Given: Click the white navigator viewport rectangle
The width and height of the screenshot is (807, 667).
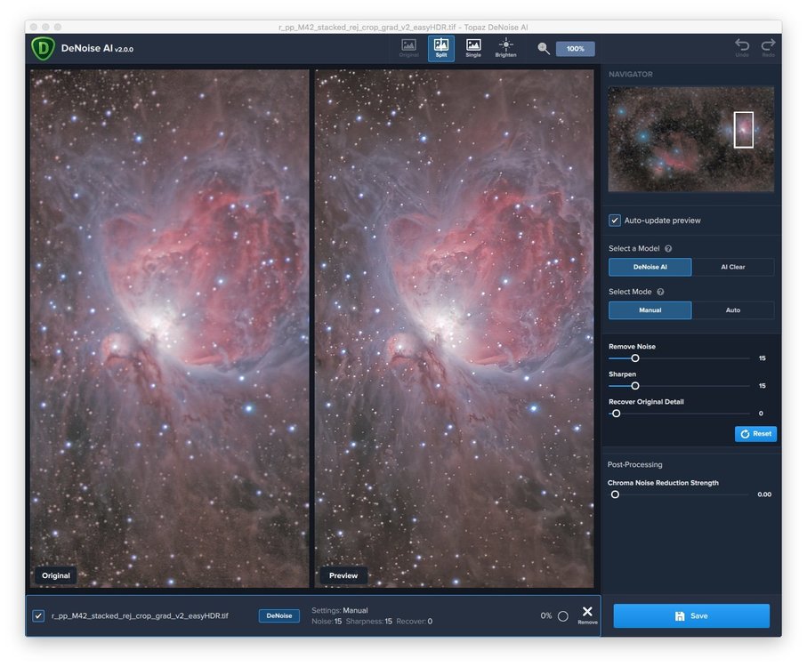Looking at the screenshot, I should coord(743,130).
